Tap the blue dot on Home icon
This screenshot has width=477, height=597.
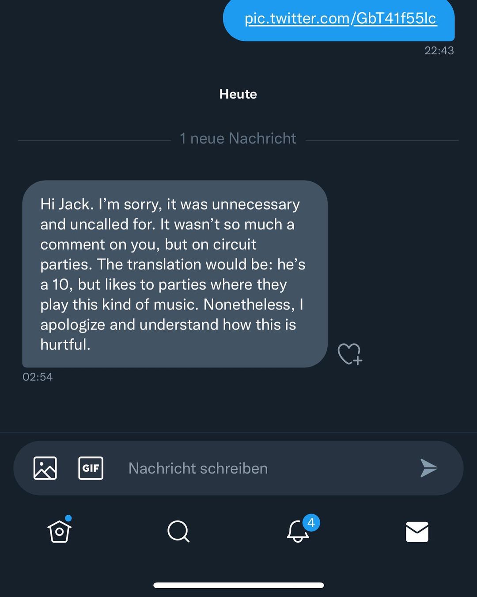[68, 518]
